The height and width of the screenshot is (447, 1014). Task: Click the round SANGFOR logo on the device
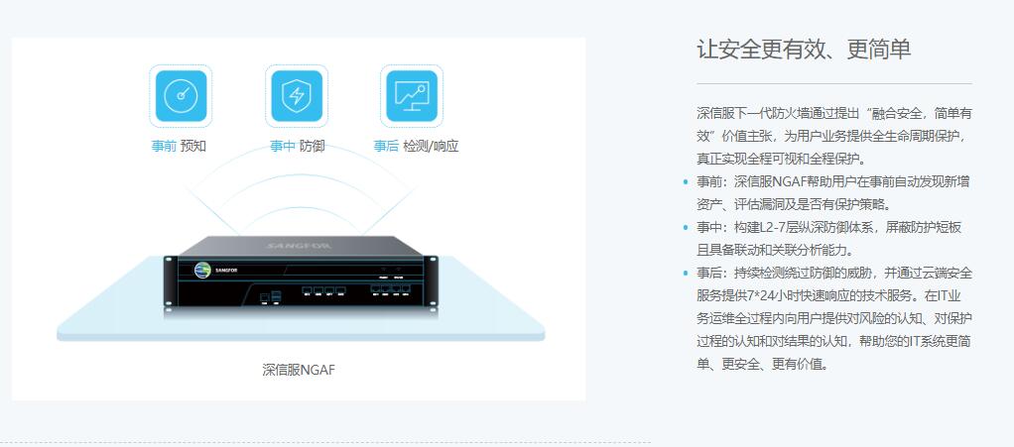[203, 270]
